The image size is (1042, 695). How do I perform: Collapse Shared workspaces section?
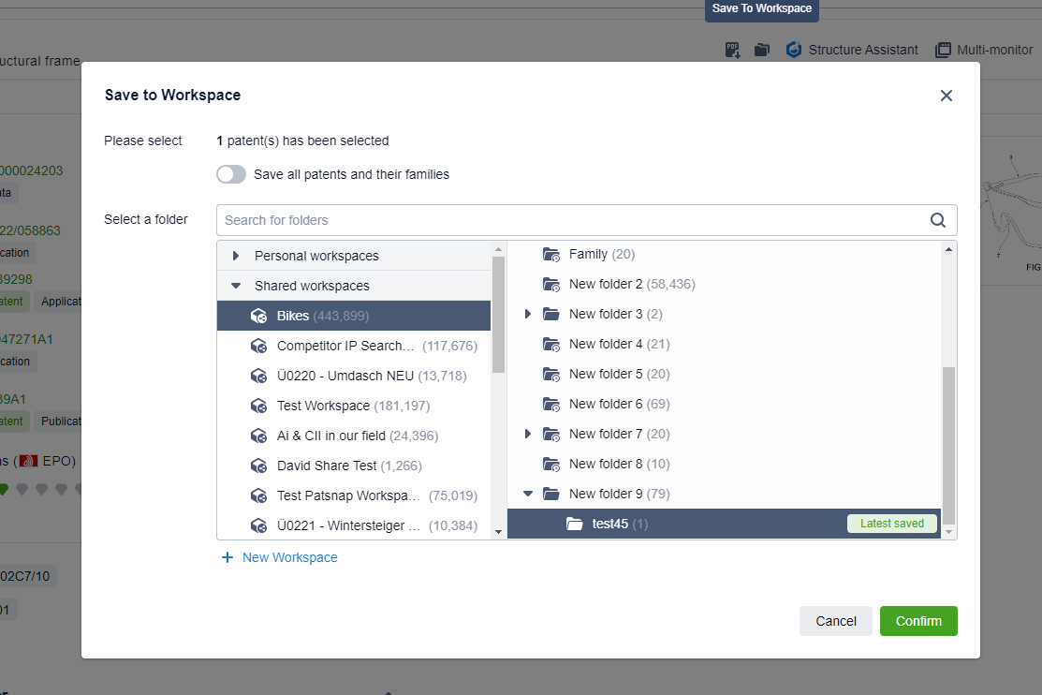(236, 286)
